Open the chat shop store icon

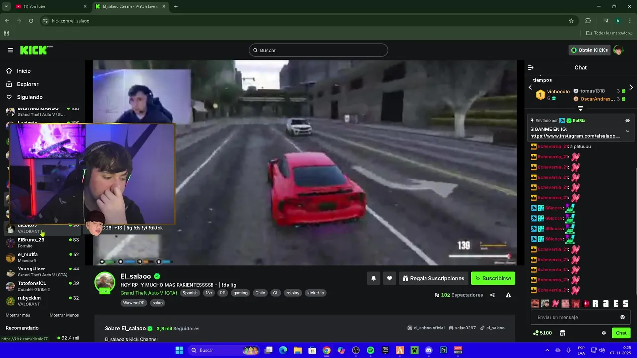(x=562, y=333)
